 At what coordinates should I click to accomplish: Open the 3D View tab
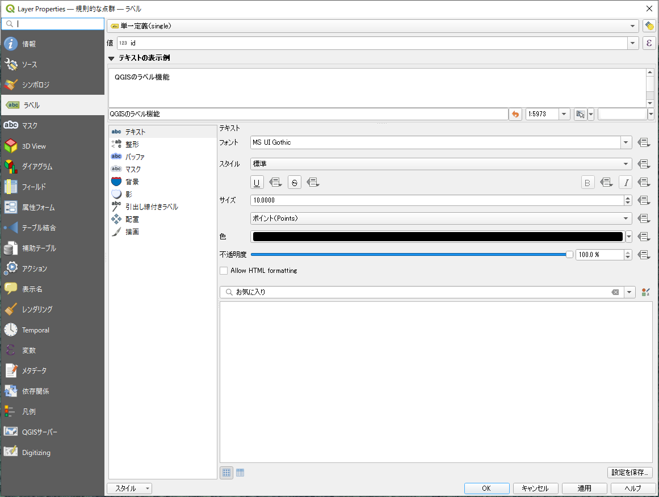[53, 146]
